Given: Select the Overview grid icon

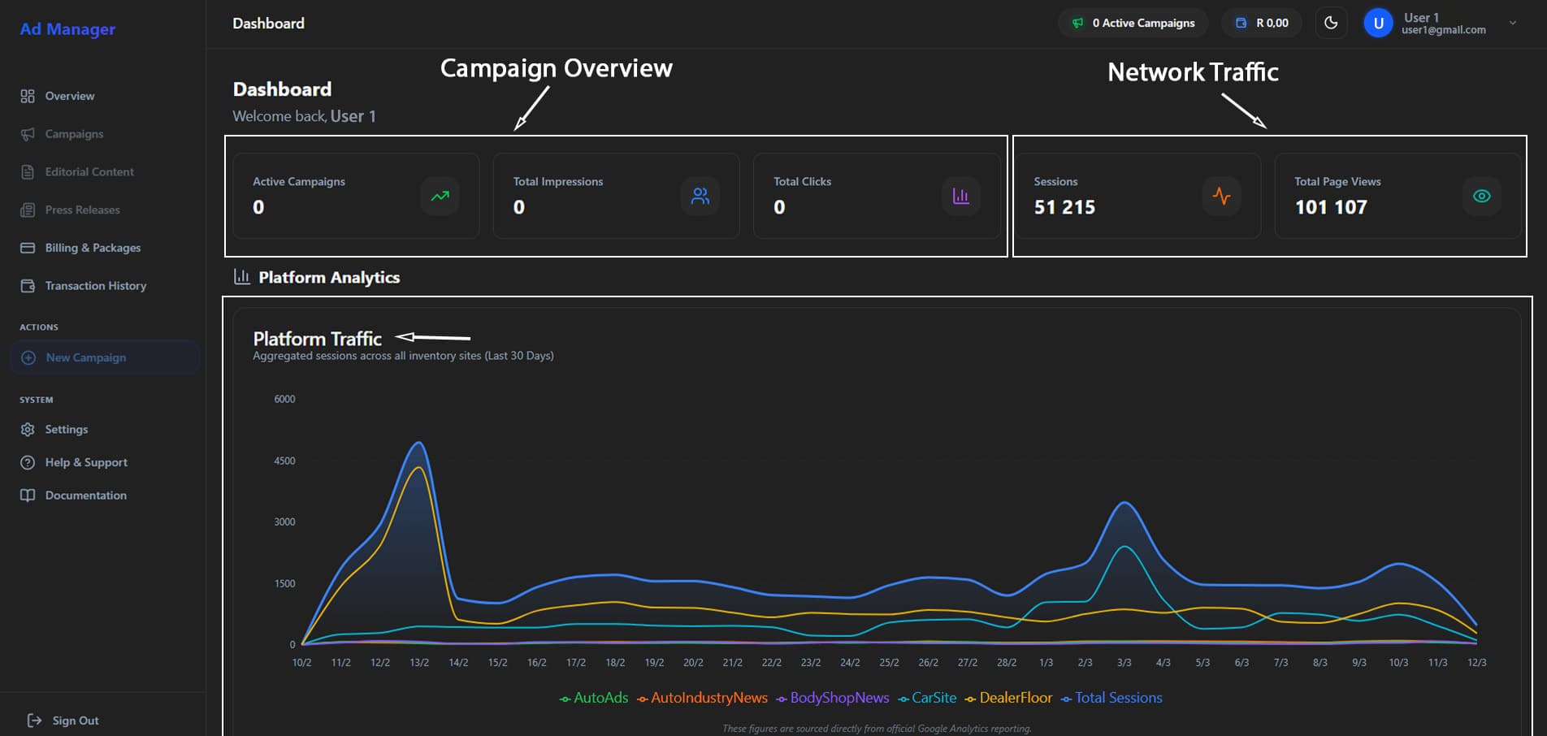Looking at the screenshot, I should (27, 95).
